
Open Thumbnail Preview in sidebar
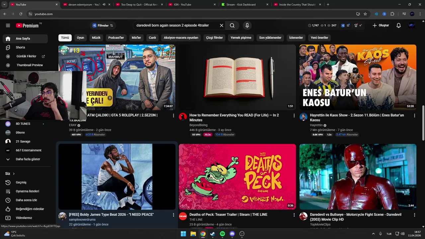tap(25, 65)
